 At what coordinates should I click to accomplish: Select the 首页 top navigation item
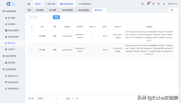[38, 4]
